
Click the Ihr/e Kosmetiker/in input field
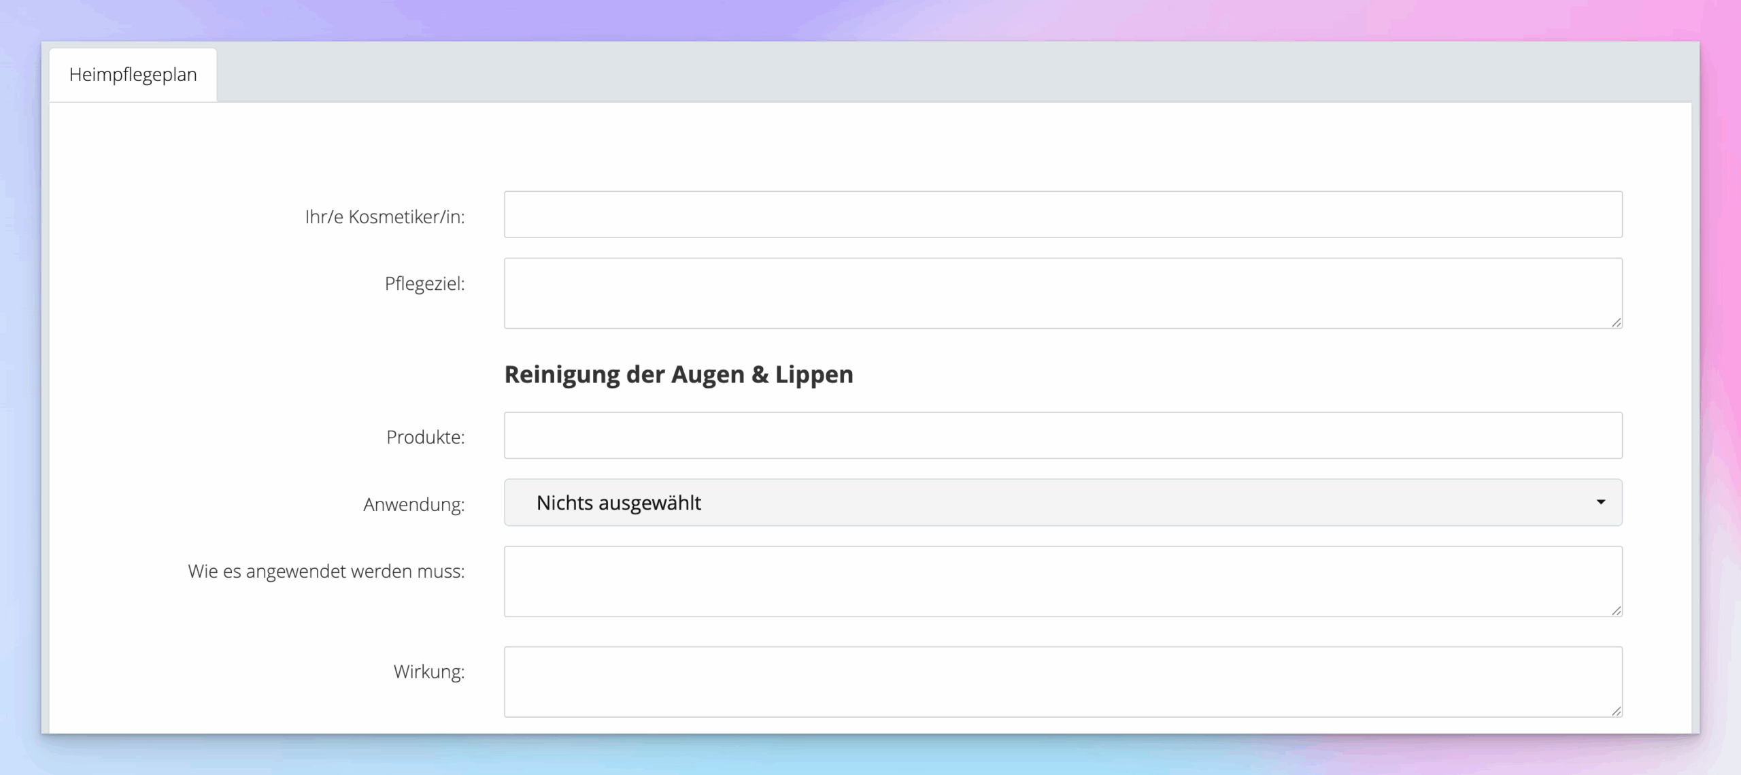(1062, 215)
